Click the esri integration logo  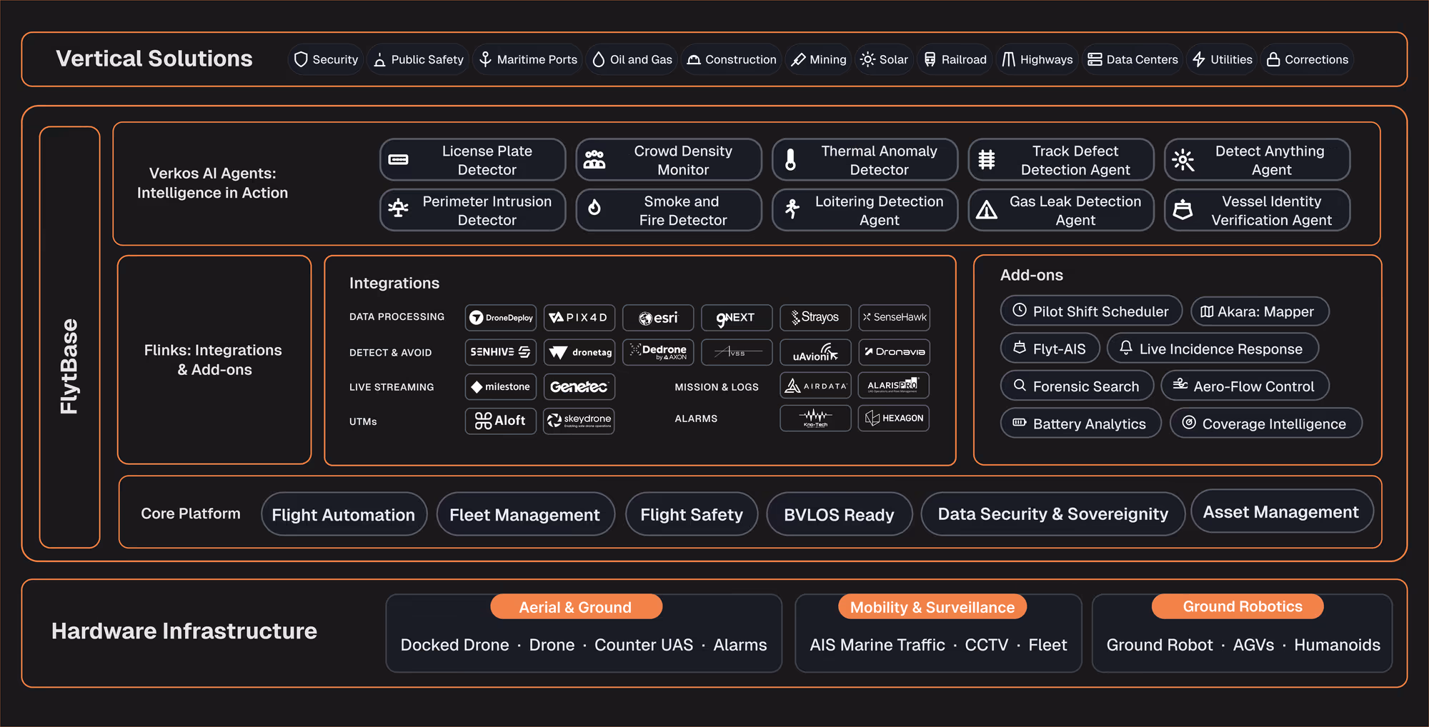point(658,318)
